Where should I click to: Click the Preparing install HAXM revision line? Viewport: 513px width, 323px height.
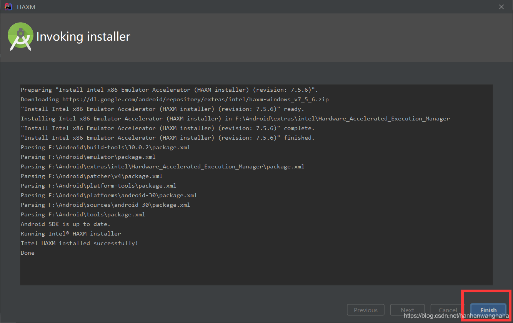tap(168, 89)
